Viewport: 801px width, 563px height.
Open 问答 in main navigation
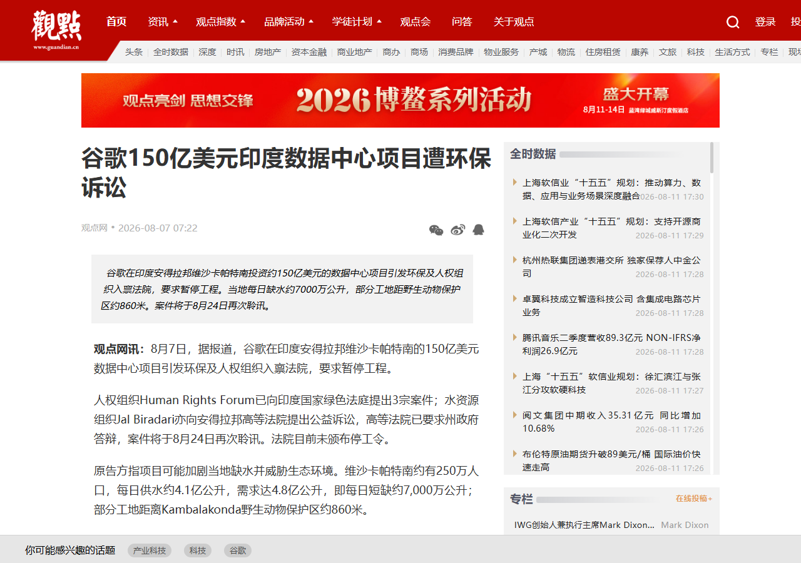[462, 22]
